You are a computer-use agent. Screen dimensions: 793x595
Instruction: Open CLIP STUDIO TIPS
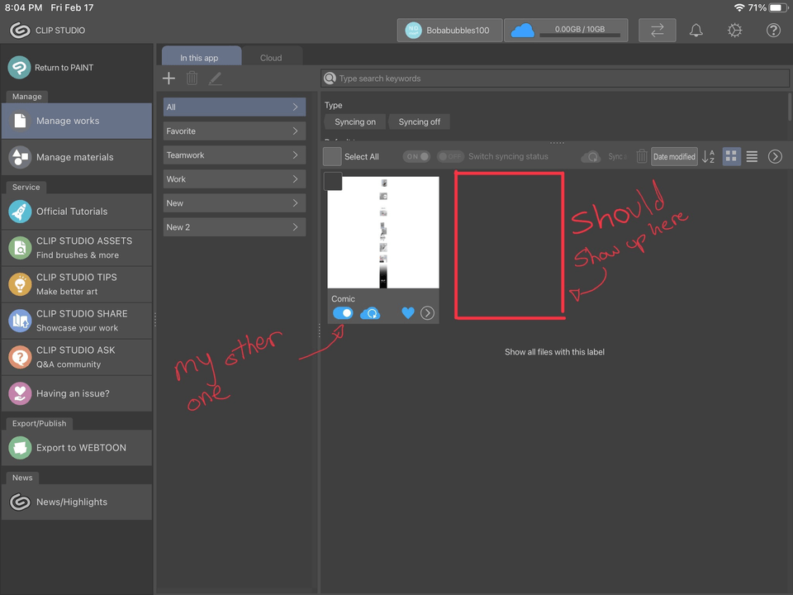coord(77,284)
